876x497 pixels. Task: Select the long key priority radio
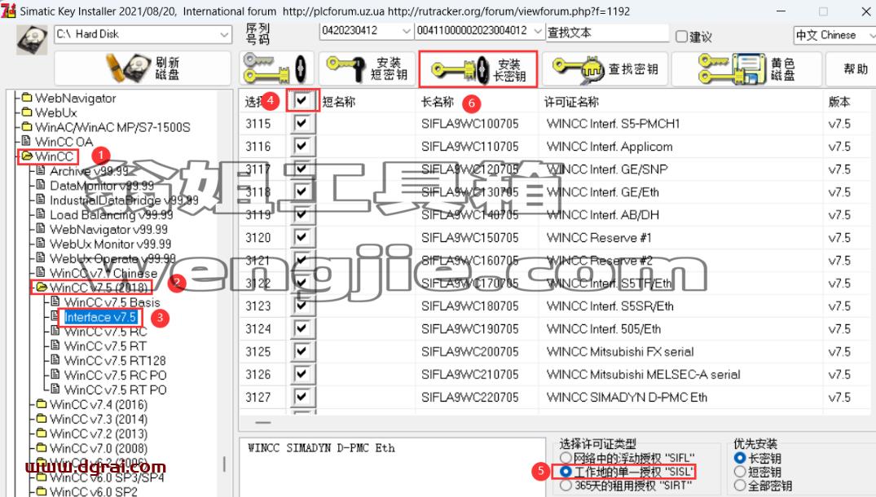coord(740,458)
